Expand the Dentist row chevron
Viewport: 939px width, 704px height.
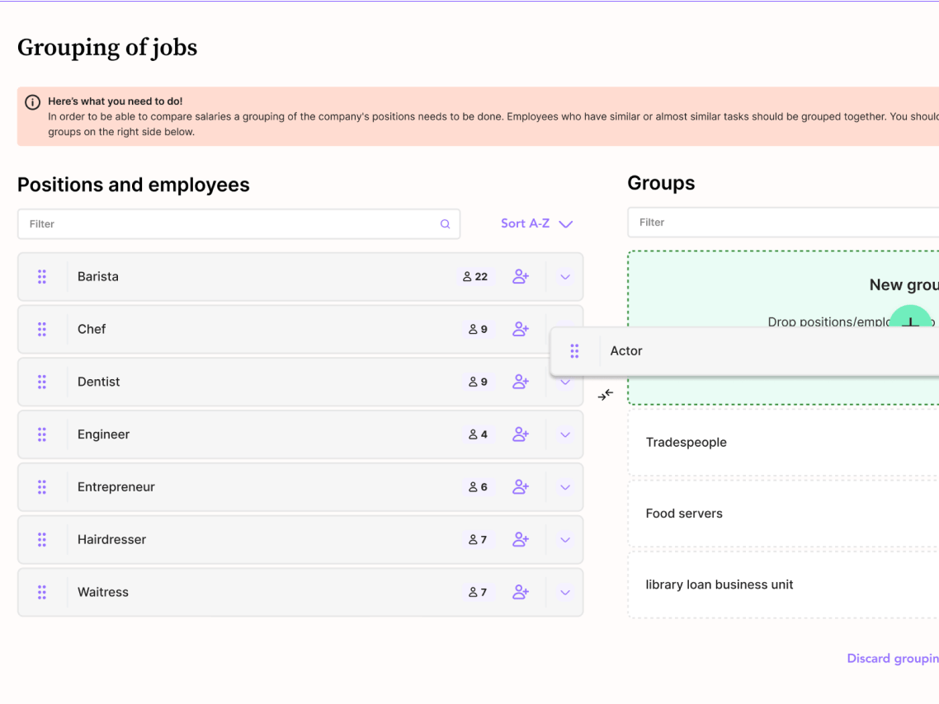click(564, 383)
